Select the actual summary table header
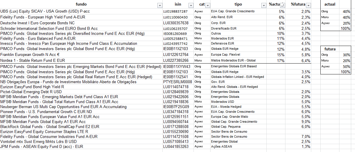This screenshot has height=152, width=355. tap(330, 4)
